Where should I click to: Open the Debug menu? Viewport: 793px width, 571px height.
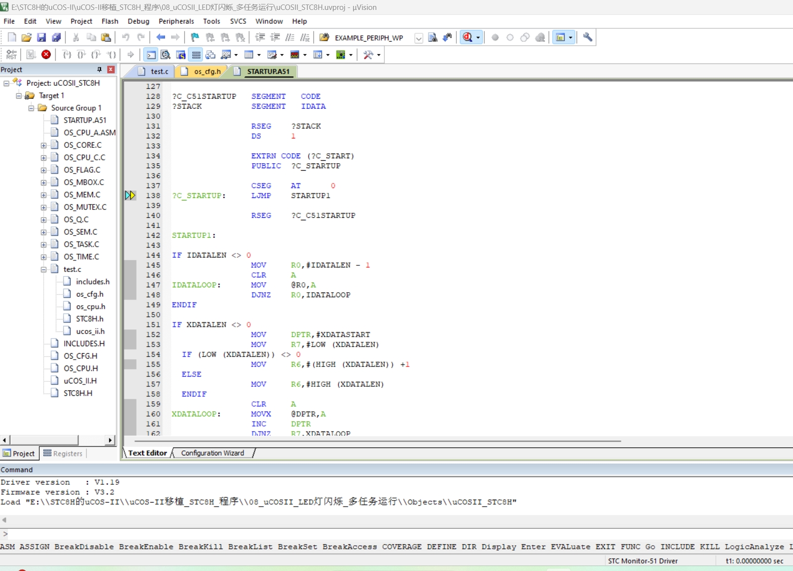click(138, 21)
